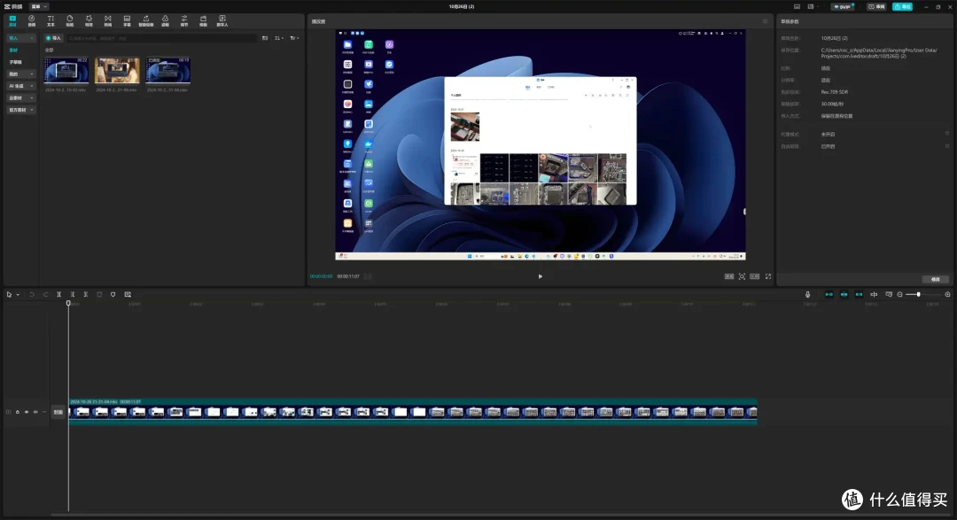
Task: Open the media sort dropdown
Action: pos(279,38)
